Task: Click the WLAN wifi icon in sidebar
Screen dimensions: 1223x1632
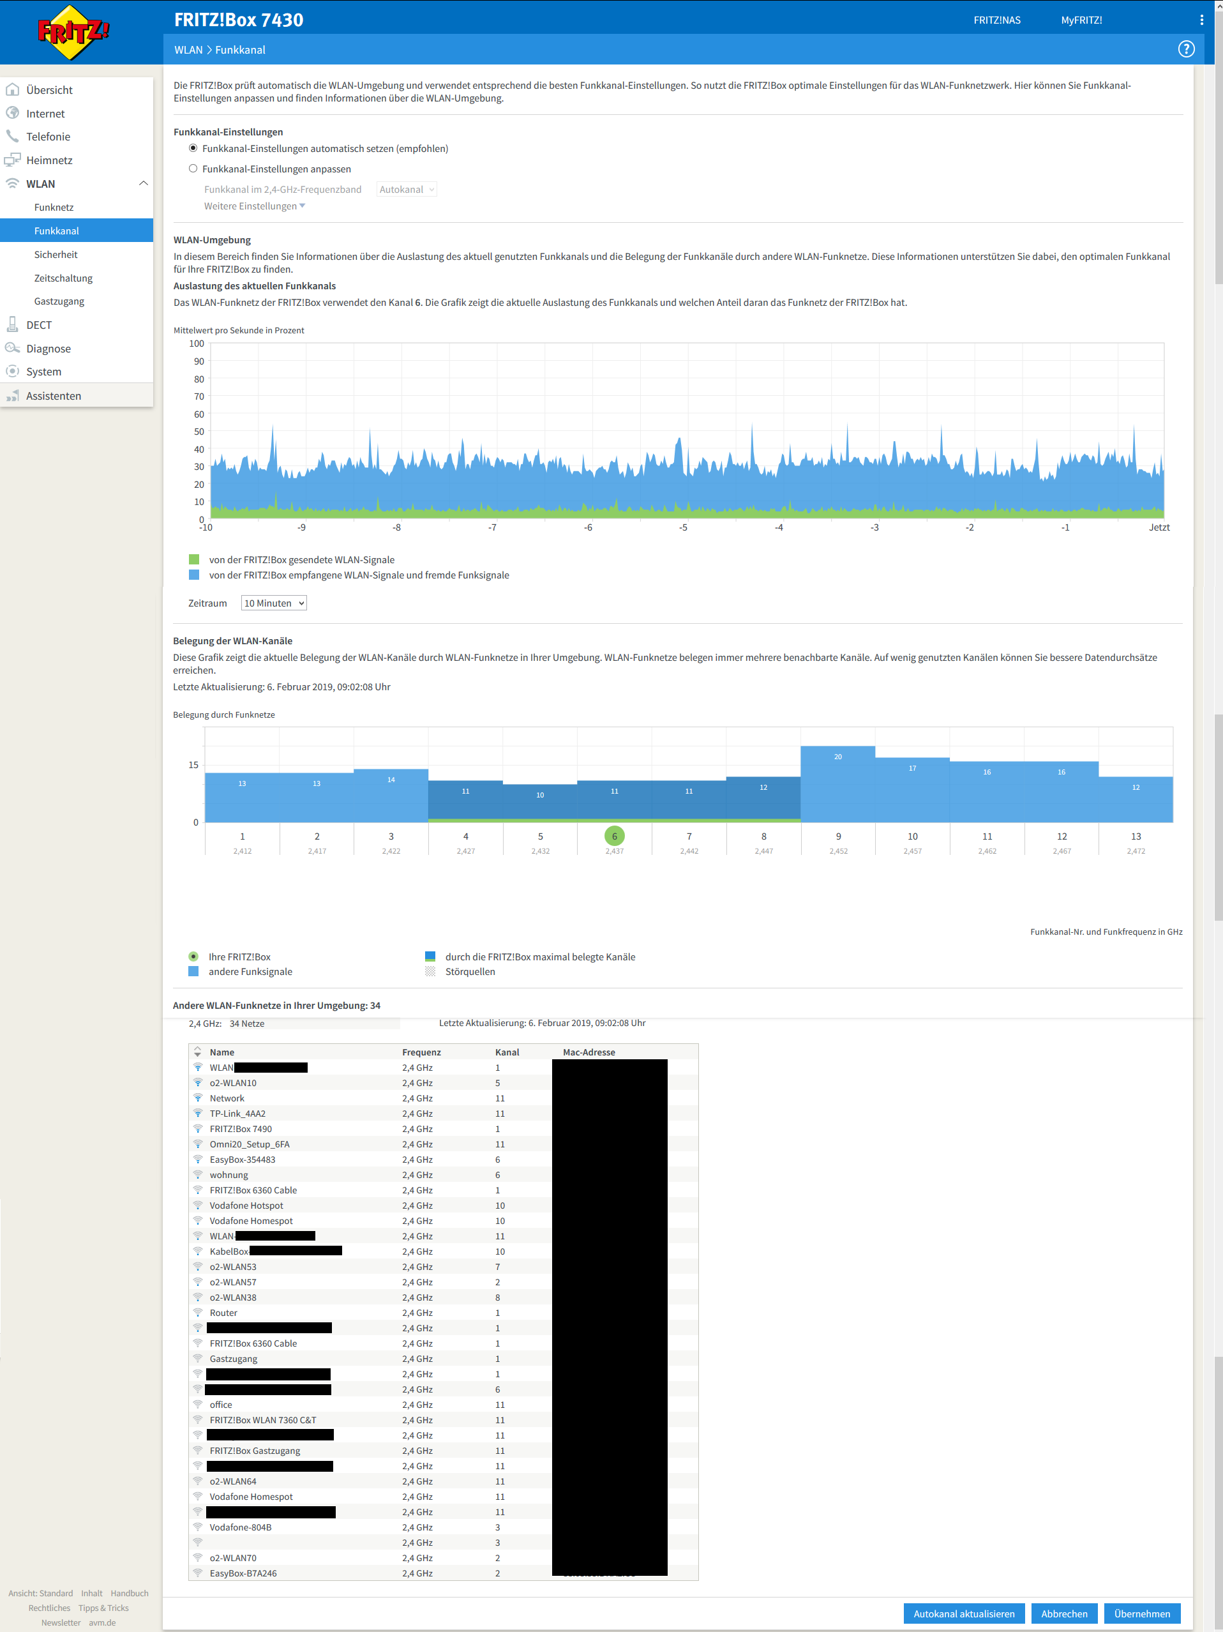Action: (x=13, y=184)
